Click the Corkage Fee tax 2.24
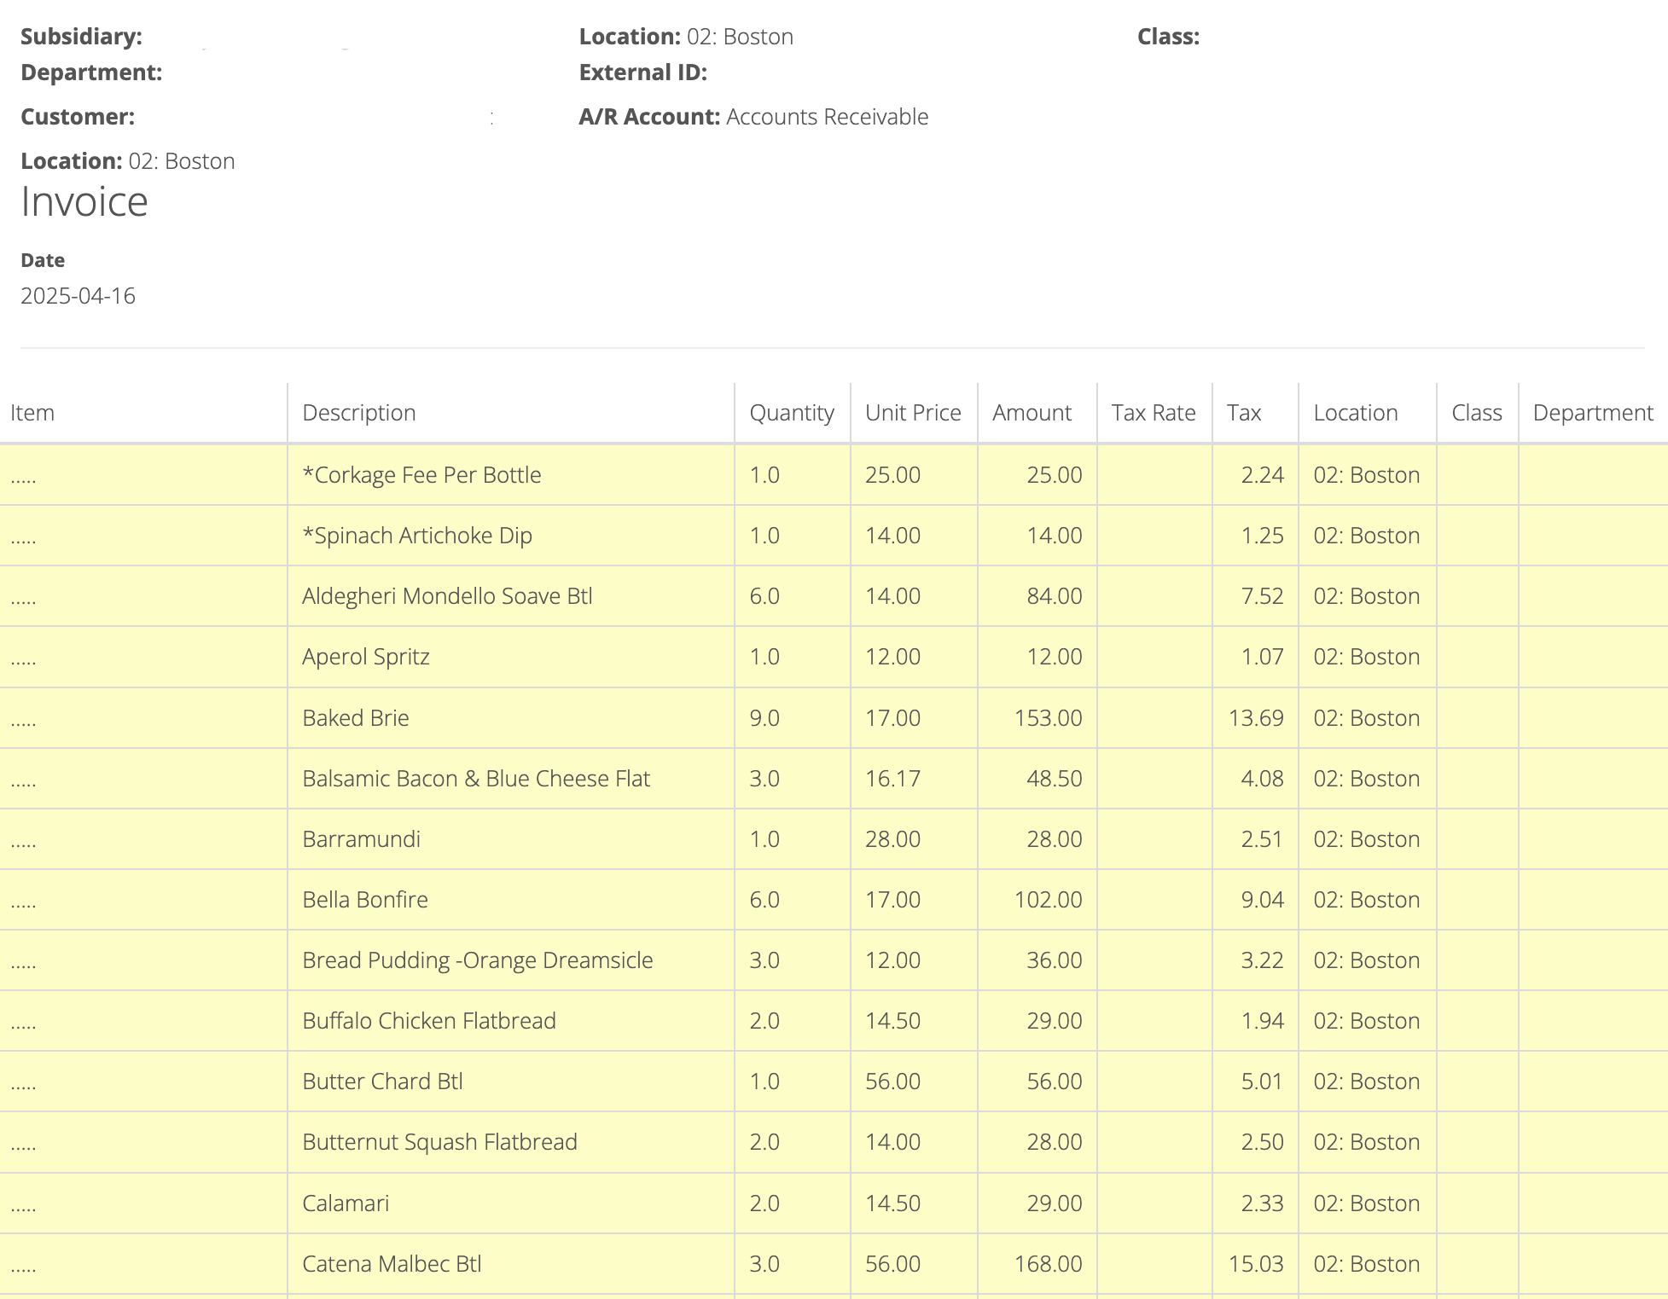Image resolution: width=1668 pixels, height=1299 pixels. tap(1262, 475)
